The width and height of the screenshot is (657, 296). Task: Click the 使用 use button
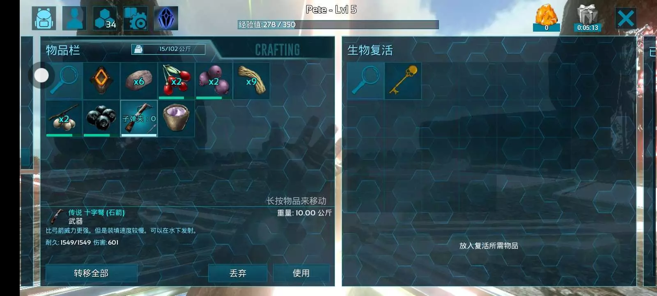point(301,273)
